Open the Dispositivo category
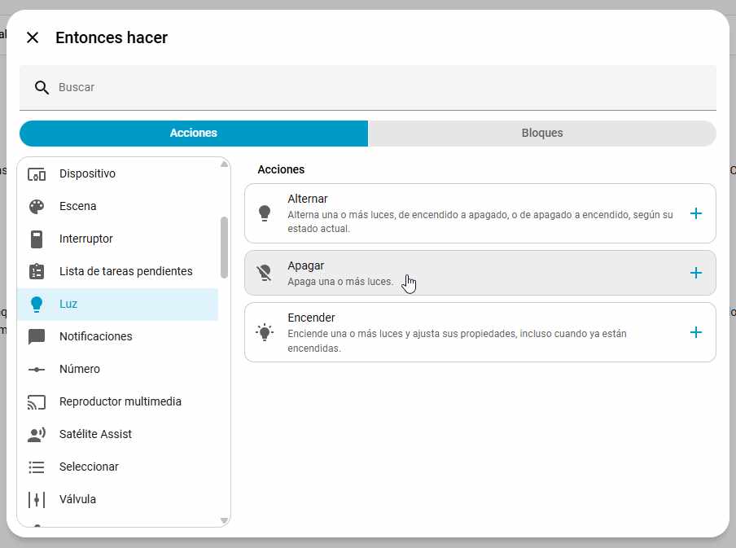Image resolution: width=736 pixels, height=548 pixels. pyautogui.click(x=87, y=174)
